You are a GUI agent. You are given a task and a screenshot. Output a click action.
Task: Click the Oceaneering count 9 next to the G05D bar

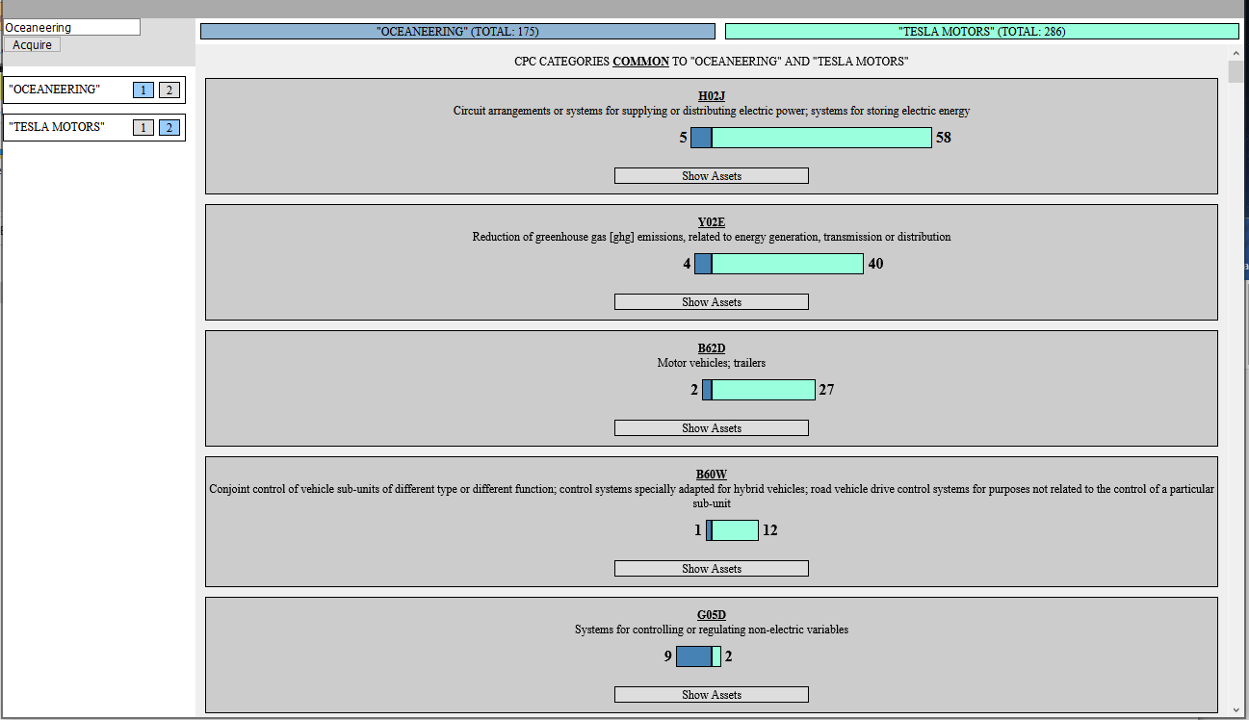(667, 656)
